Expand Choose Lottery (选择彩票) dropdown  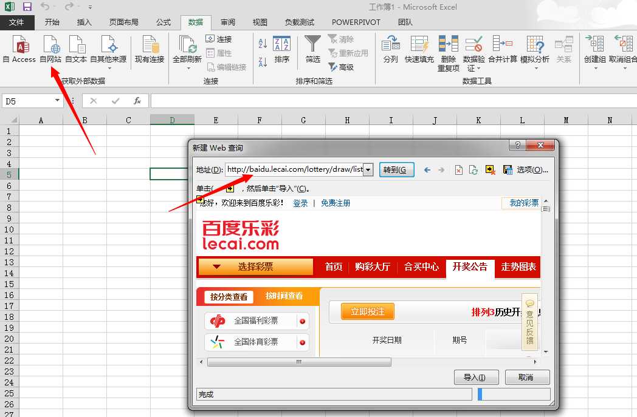click(x=255, y=267)
